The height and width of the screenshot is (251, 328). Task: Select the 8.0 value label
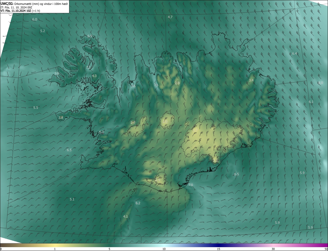tap(321, 83)
